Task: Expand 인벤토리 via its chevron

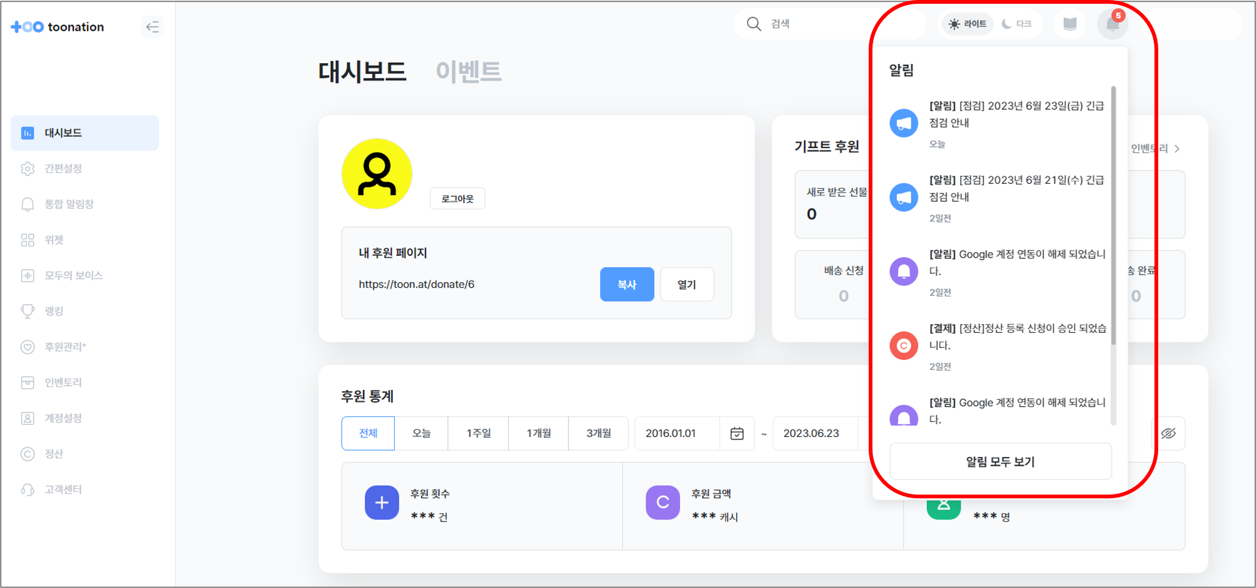Action: click(1178, 149)
